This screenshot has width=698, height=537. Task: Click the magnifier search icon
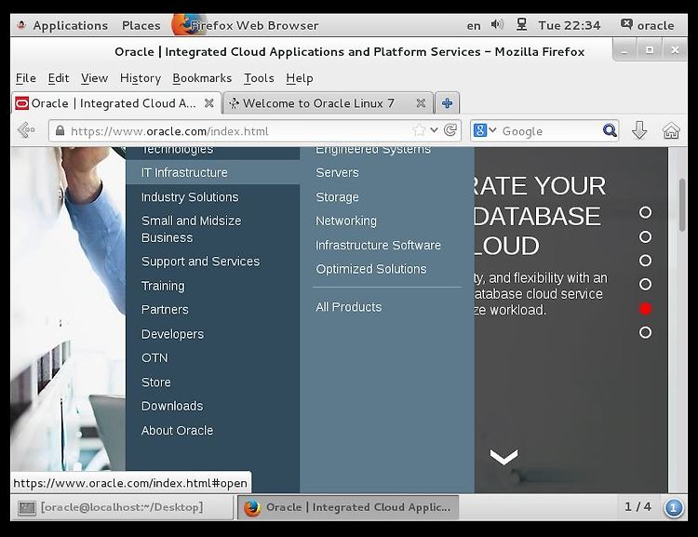pyautogui.click(x=610, y=130)
